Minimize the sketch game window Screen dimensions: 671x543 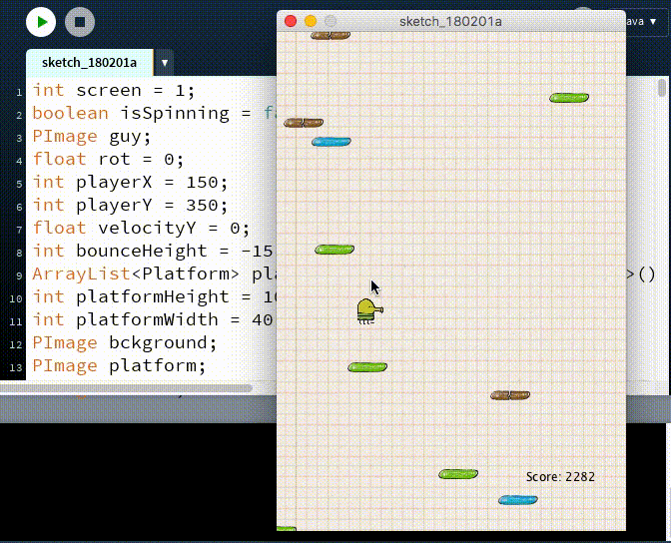tap(311, 21)
